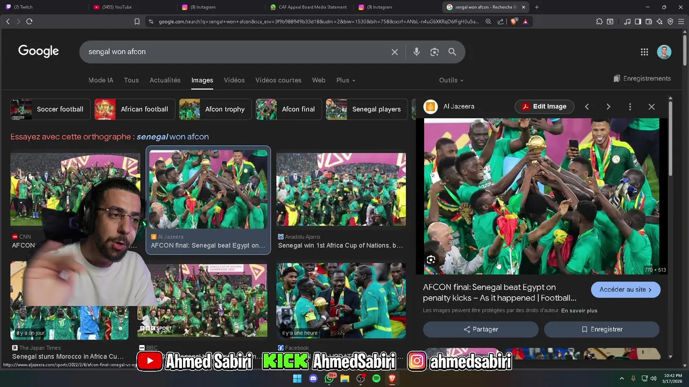Open Leo AI sparkle icon
The height and width of the screenshot is (387, 689).
coord(659,21)
